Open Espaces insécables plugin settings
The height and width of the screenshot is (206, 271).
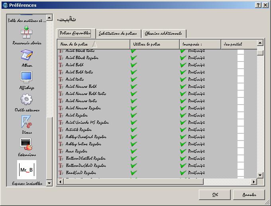(x=27, y=170)
